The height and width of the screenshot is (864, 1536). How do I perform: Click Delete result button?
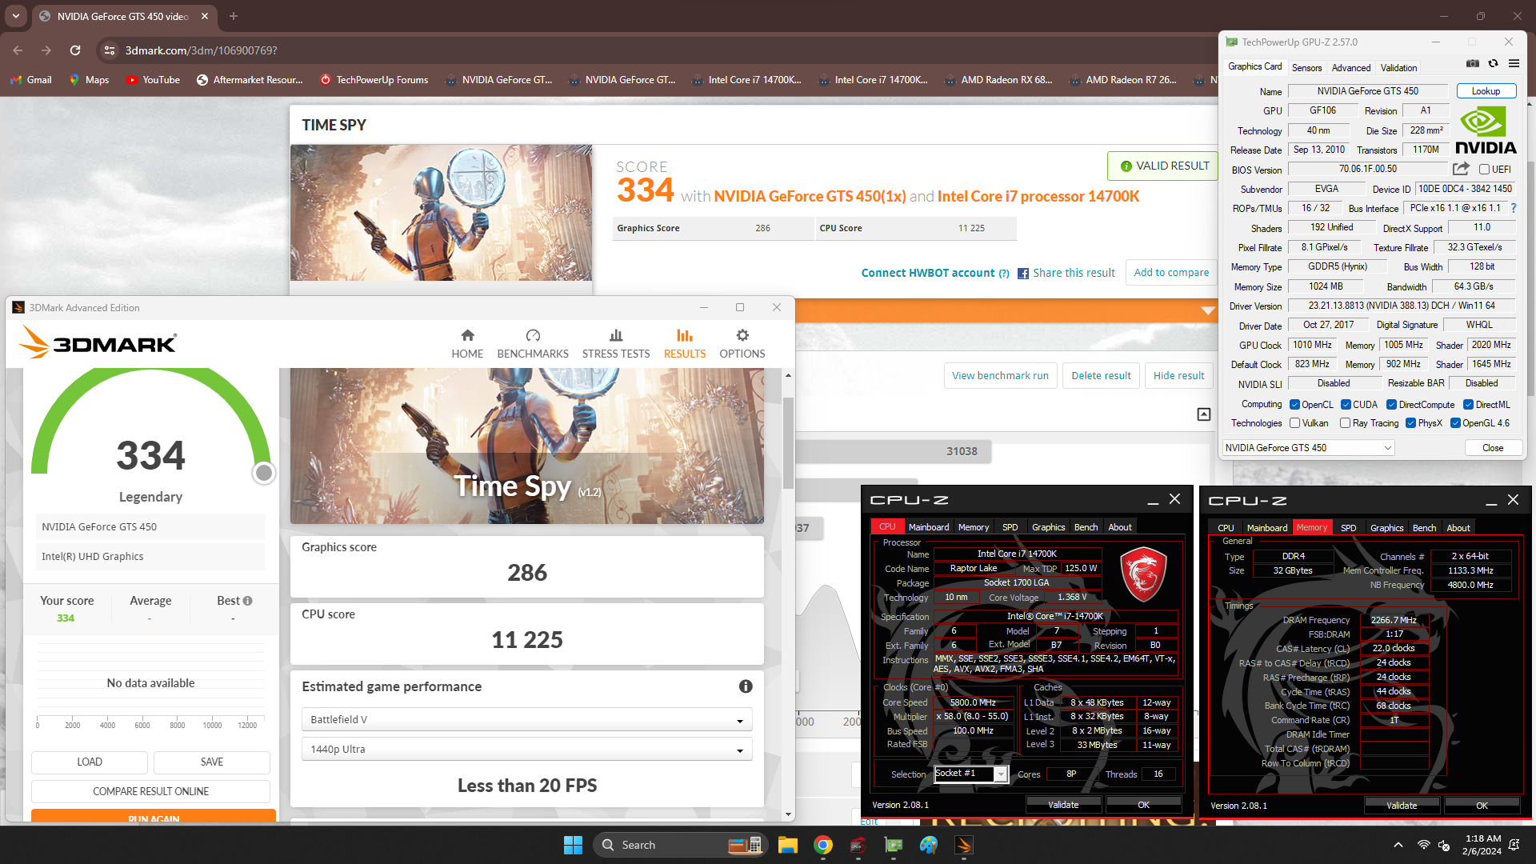click(x=1101, y=376)
